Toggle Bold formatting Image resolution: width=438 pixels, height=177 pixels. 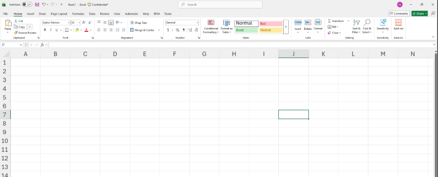(x=45, y=30)
